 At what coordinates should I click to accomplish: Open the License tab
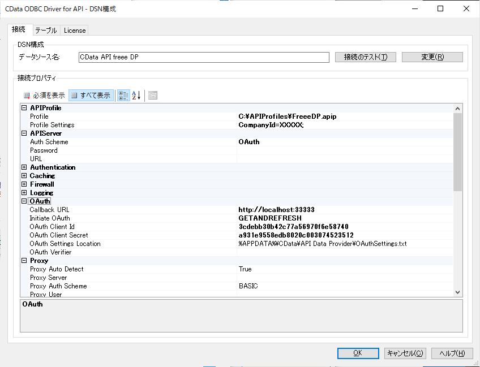[x=74, y=31]
